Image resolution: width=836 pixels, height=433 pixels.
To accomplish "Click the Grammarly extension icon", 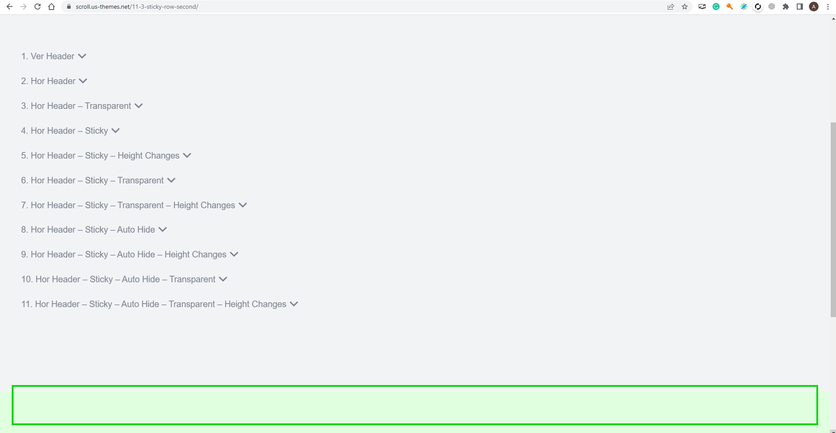I will [x=716, y=7].
